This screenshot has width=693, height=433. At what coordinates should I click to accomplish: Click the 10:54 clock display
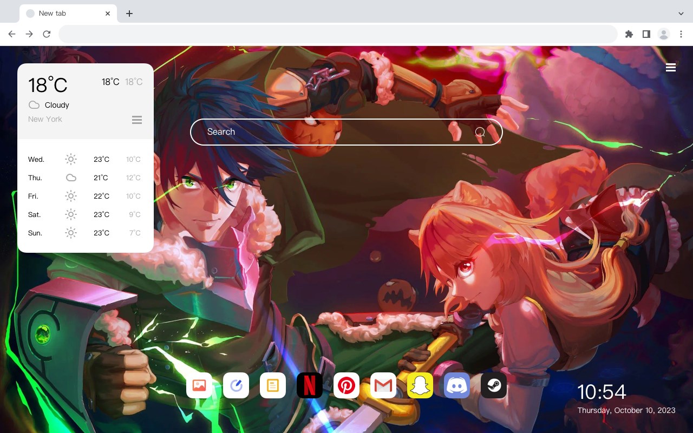click(602, 392)
